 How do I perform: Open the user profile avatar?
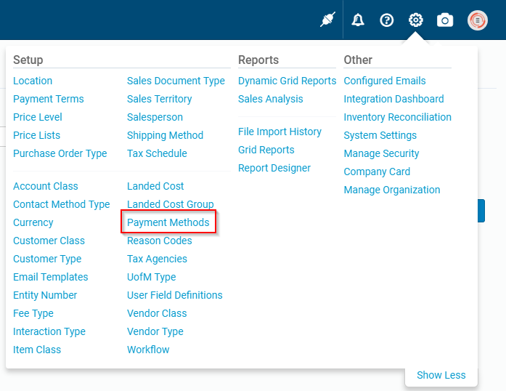478,20
